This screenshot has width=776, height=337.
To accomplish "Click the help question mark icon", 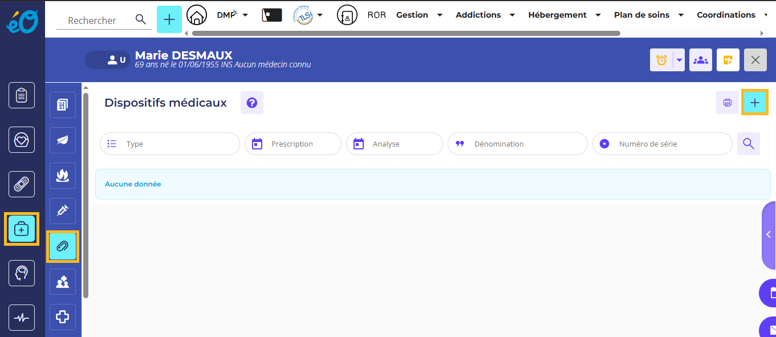I will pyautogui.click(x=251, y=103).
